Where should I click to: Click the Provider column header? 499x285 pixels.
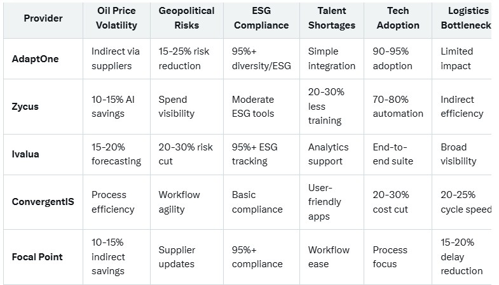click(43, 18)
